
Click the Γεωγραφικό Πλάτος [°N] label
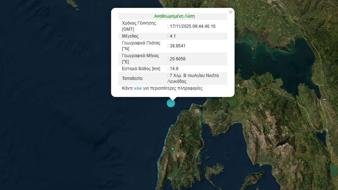[141, 46]
